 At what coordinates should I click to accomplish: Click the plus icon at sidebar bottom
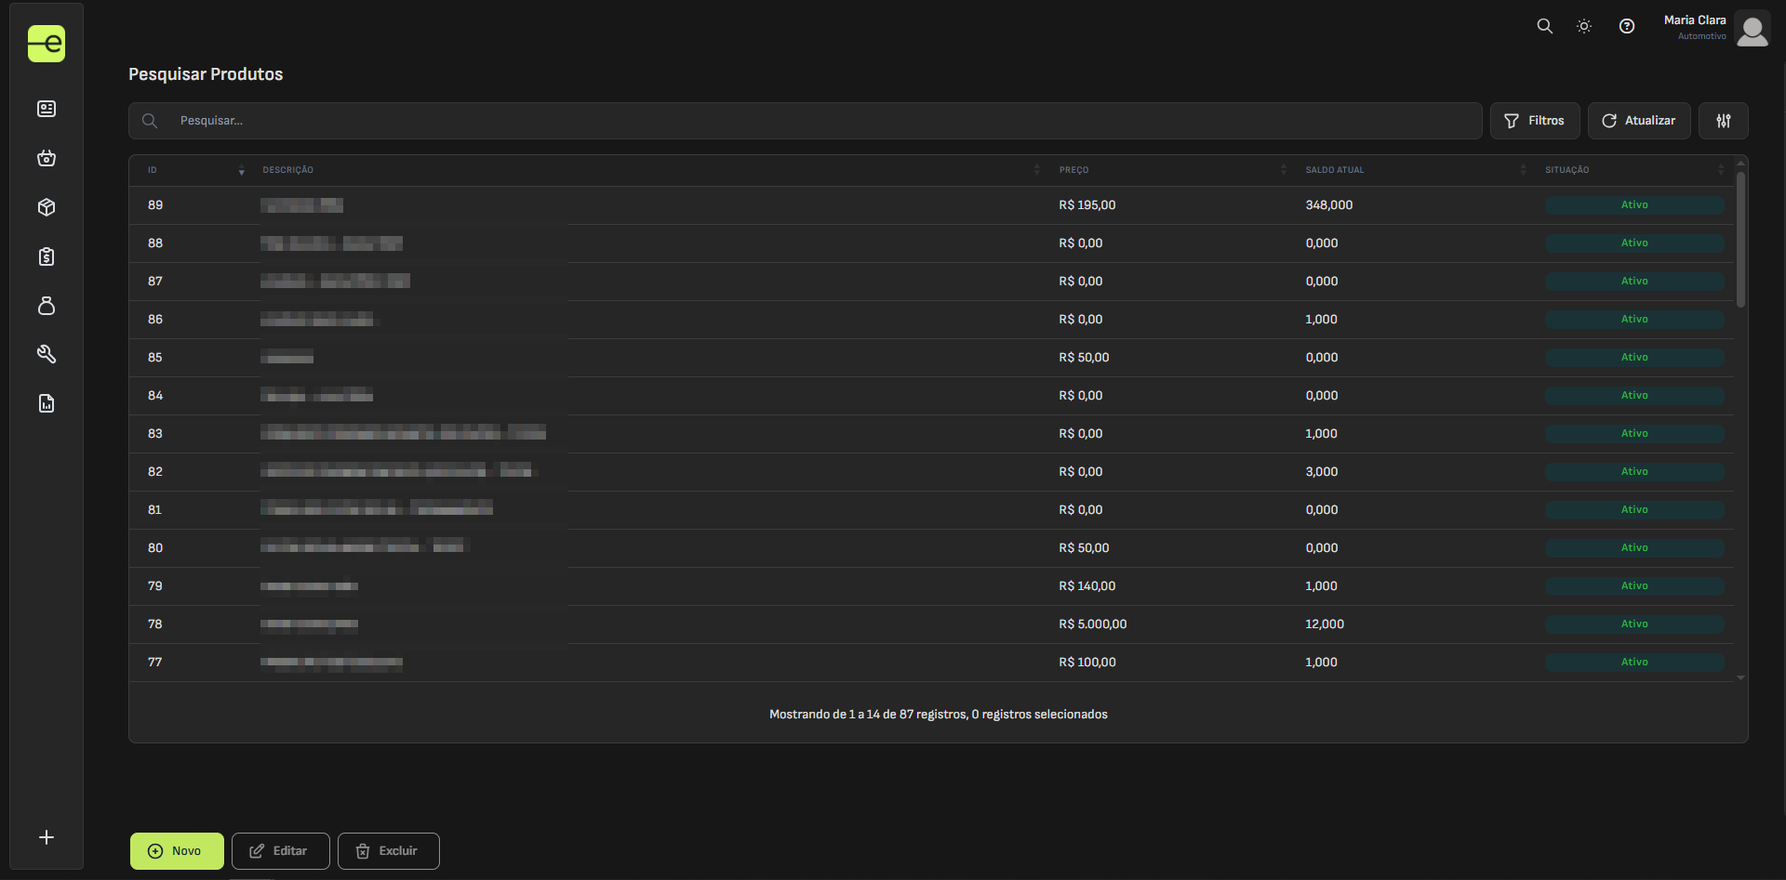[47, 837]
